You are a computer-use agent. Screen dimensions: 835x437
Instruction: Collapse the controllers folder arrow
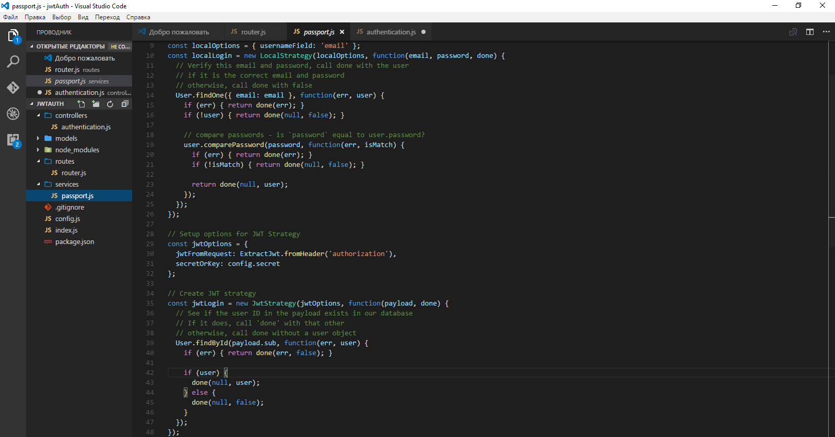(x=38, y=115)
